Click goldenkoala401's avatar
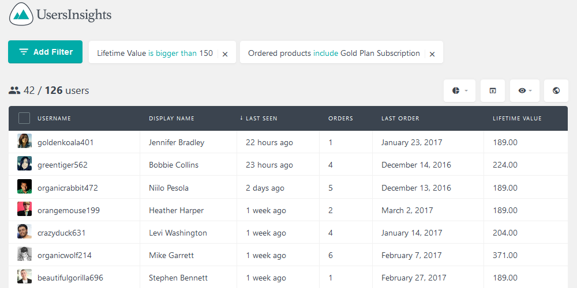The image size is (577, 288). pos(24,141)
